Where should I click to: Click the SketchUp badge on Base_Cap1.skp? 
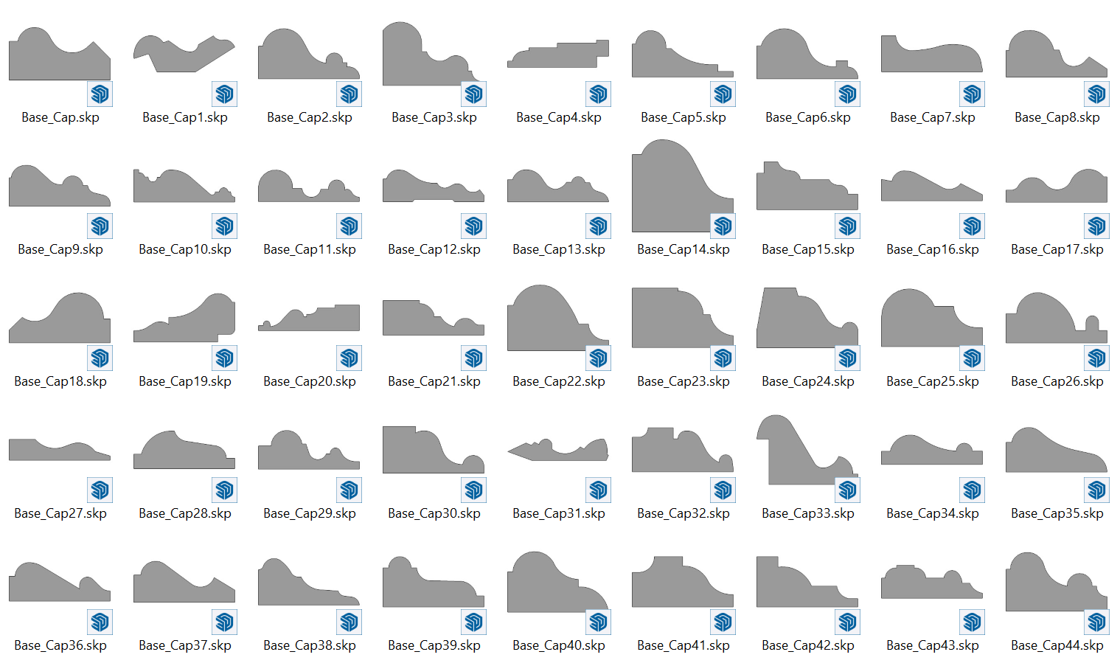point(225,94)
